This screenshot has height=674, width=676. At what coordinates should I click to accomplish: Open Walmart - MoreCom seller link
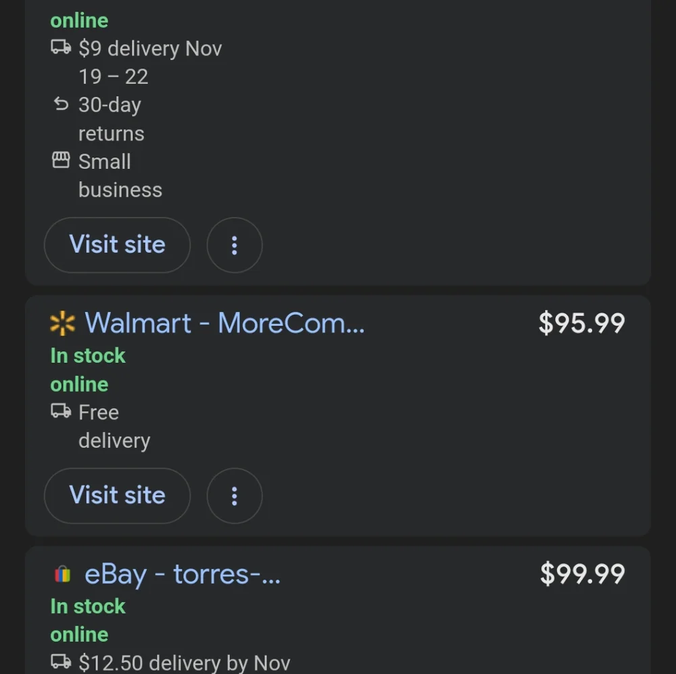coord(224,323)
